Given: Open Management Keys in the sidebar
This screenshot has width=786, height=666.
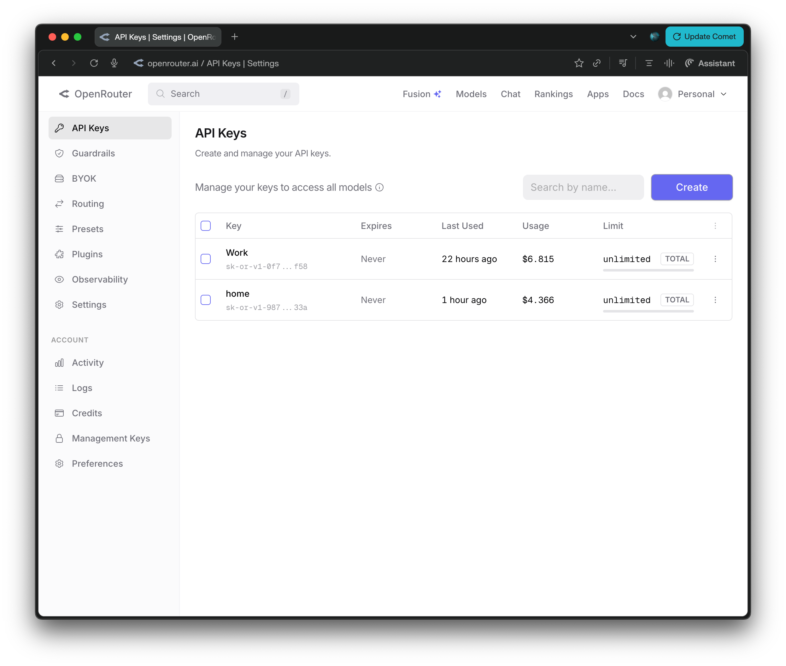Looking at the screenshot, I should [110, 438].
